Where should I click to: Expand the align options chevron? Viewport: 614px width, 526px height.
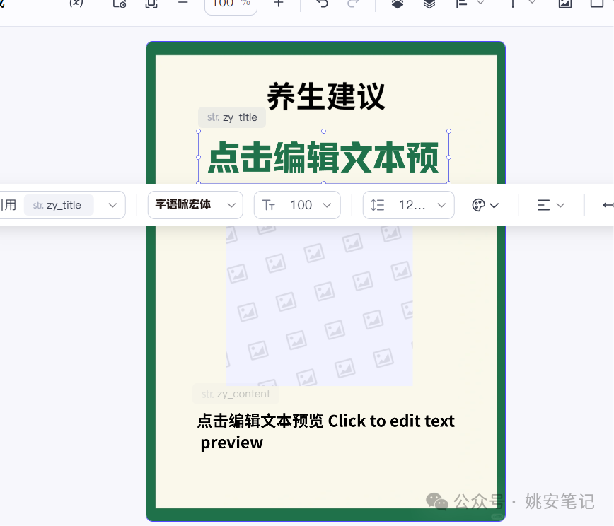(x=480, y=2)
